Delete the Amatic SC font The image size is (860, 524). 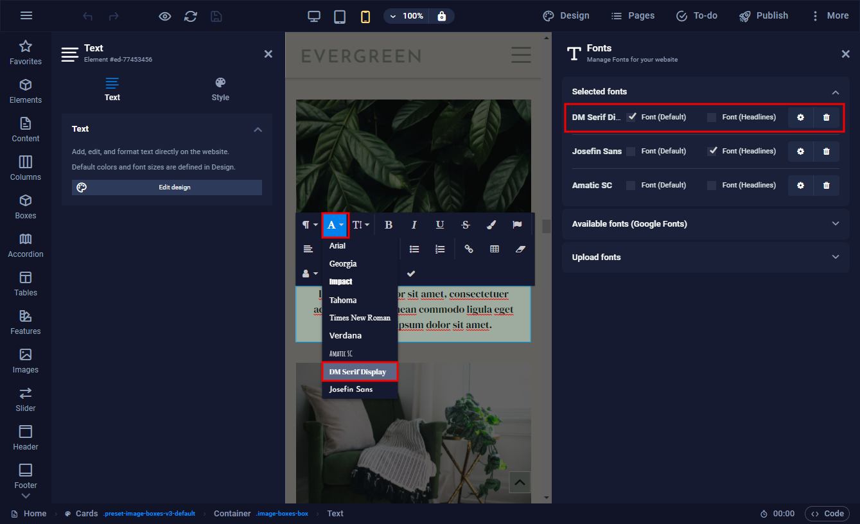[826, 185]
